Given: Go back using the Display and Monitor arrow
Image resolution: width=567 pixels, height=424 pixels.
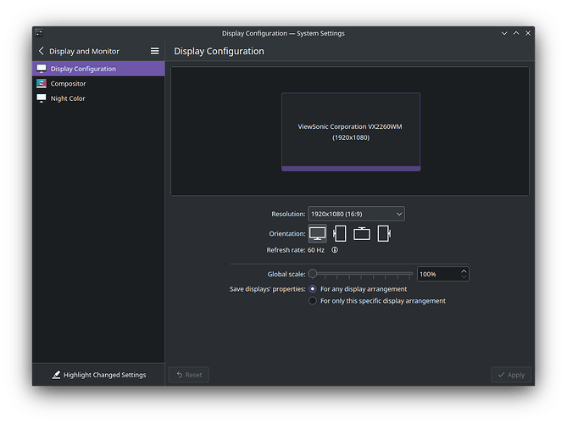Looking at the screenshot, I should [42, 51].
